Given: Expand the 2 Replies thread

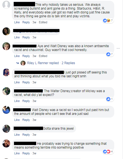Looking at the screenshot, I should coord(68,63).
